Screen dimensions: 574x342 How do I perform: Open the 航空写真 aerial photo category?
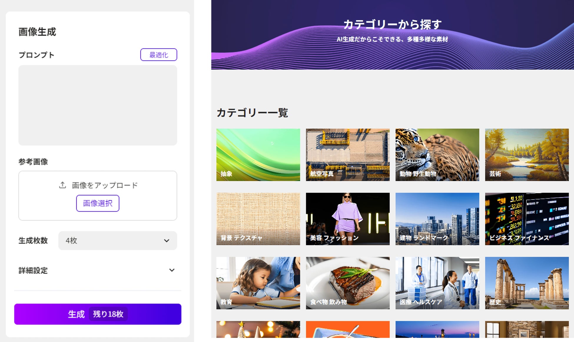point(348,155)
